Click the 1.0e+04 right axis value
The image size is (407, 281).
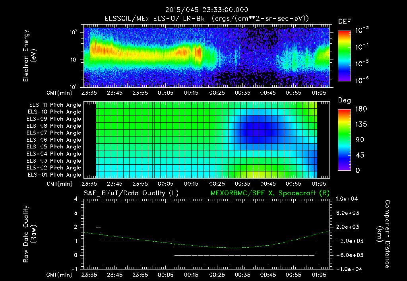(347, 199)
